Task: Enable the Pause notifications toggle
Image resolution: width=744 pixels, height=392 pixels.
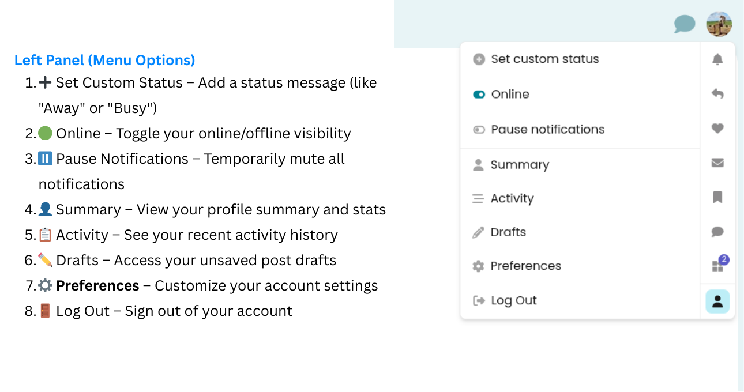Action: click(479, 130)
